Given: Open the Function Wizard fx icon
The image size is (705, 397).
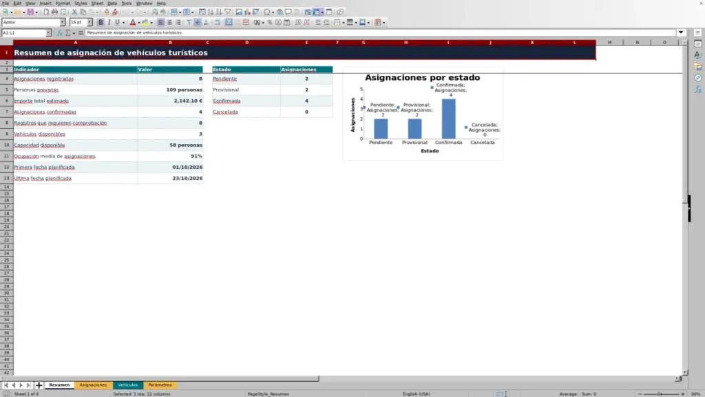Looking at the screenshot, I should tap(59, 33).
